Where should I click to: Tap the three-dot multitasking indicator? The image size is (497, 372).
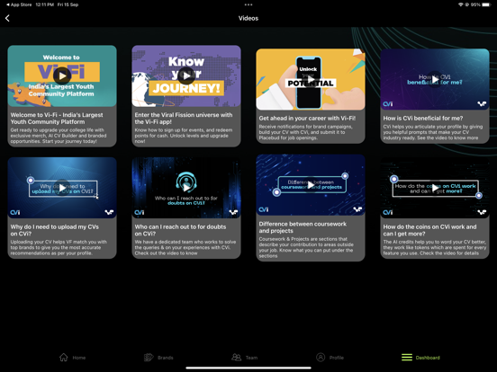pos(248,4)
